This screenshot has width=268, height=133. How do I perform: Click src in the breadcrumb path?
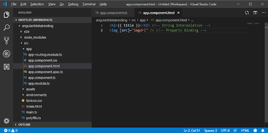point(133,20)
